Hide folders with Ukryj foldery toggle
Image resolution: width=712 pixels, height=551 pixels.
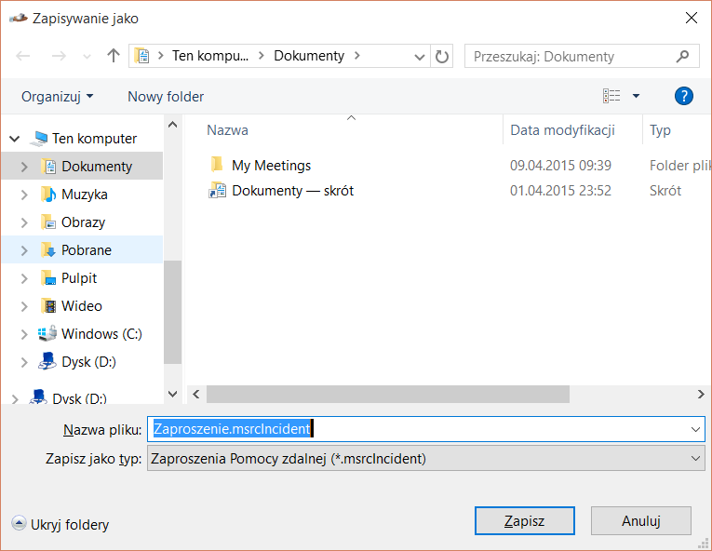pyautogui.click(x=60, y=525)
